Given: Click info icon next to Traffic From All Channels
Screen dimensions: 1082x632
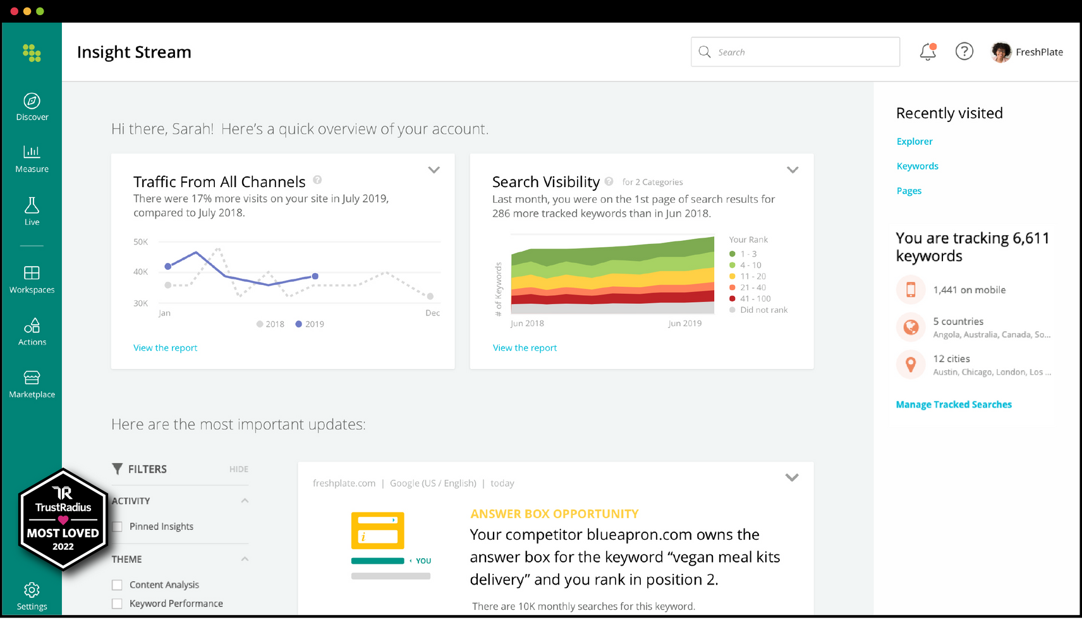Looking at the screenshot, I should (x=317, y=179).
